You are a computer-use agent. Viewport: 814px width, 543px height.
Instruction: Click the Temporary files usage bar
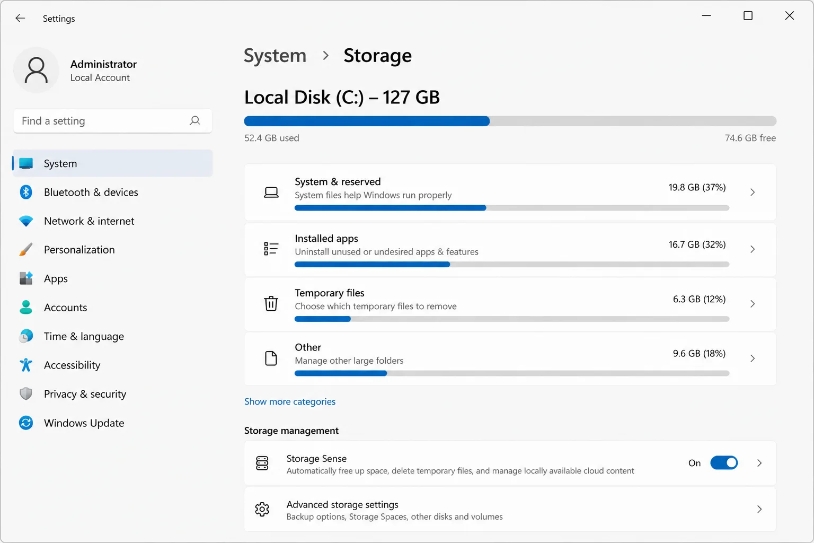pyautogui.click(x=512, y=319)
